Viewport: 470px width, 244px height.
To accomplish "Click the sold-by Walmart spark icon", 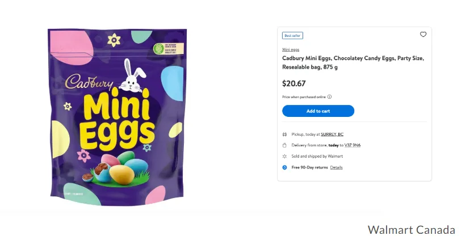I will tap(285, 156).
